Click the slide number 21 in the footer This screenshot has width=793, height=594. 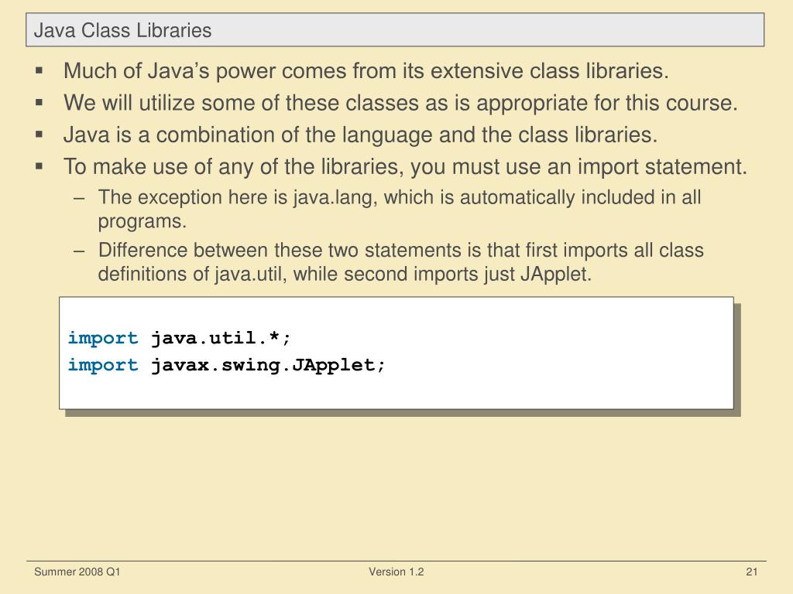751,572
